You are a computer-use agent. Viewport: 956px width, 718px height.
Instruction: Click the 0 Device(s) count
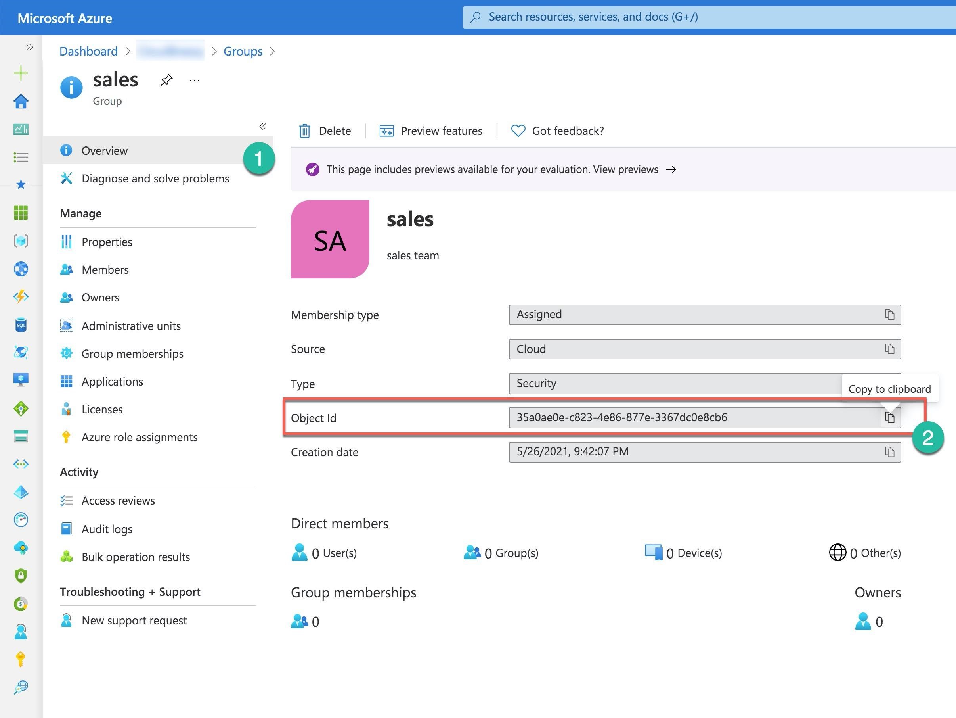(x=683, y=552)
